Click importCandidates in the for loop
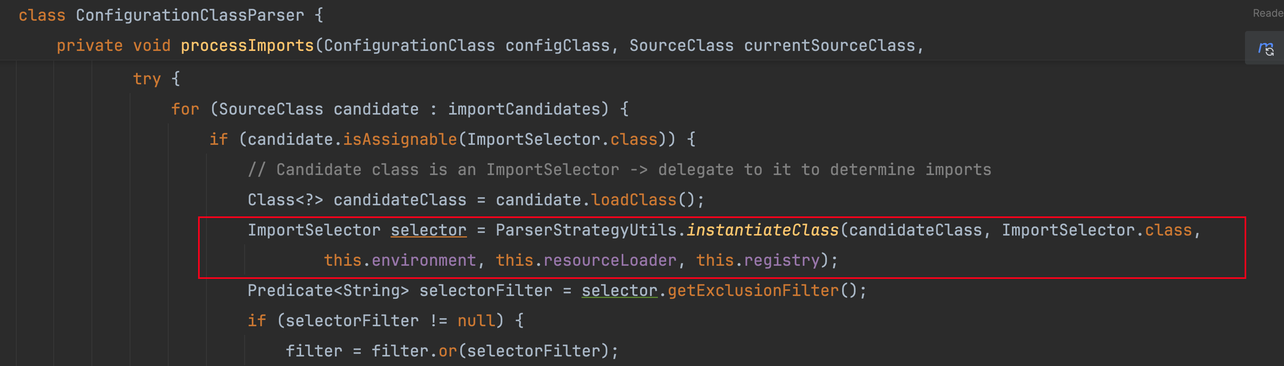The height and width of the screenshot is (366, 1284). pyautogui.click(x=524, y=109)
